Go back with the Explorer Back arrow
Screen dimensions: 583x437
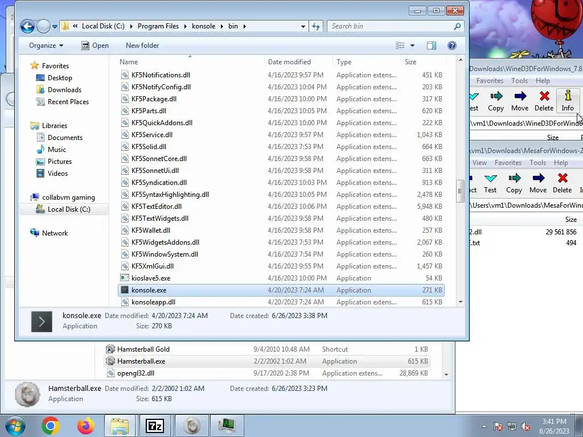click(x=27, y=26)
